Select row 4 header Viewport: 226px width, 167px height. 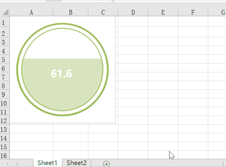click(x=5, y=50)
